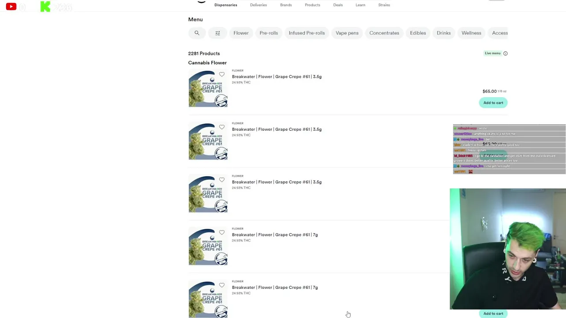
Task: Open the Products nav item
Action: [312, 5]
